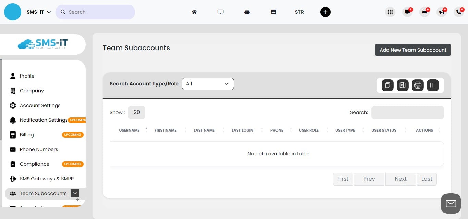Open the column visibility icon
This screenshot has height=219, width=468.
click(x=433, y=85)
